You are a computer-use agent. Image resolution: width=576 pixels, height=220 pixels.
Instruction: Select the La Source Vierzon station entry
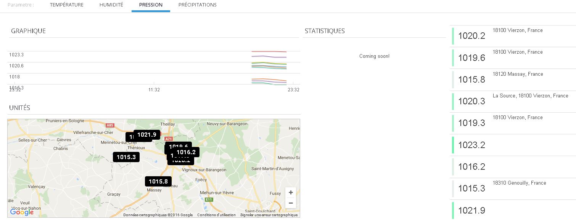[x=513, y=101]
